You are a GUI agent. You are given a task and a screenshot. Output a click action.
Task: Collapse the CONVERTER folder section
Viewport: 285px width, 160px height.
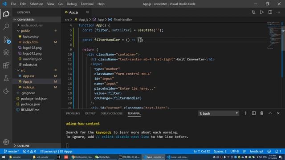[x=37, y=20]
